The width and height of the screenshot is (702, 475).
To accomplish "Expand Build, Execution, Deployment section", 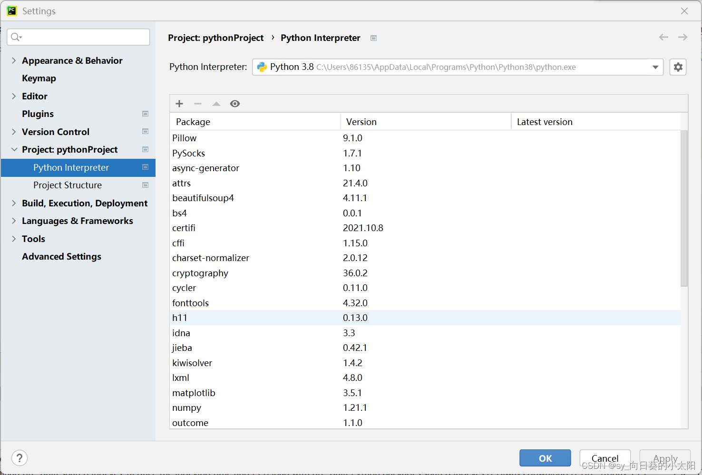I will (14, 203).
